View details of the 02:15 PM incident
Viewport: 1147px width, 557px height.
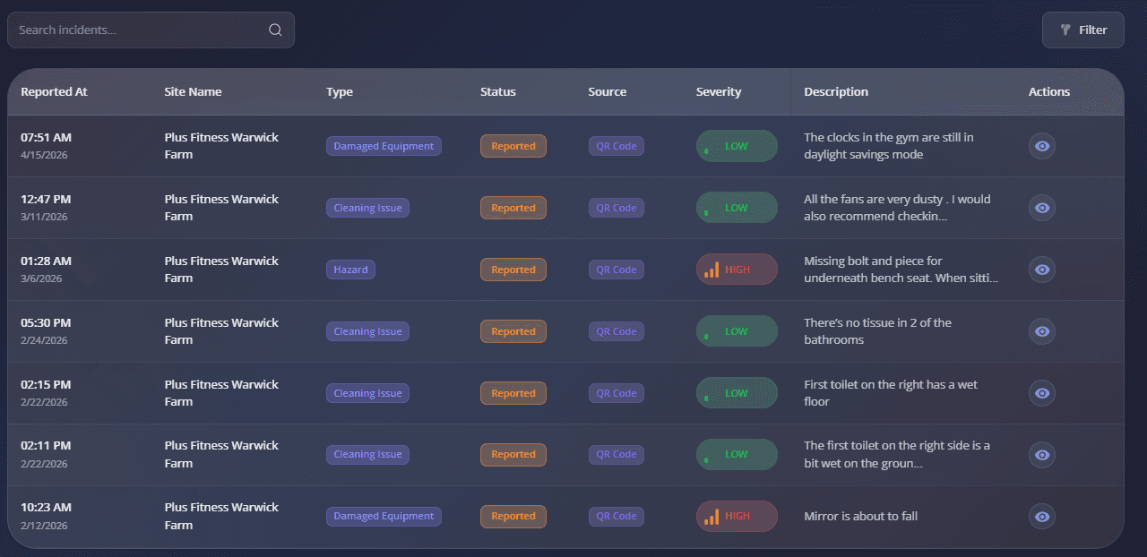1041,393
